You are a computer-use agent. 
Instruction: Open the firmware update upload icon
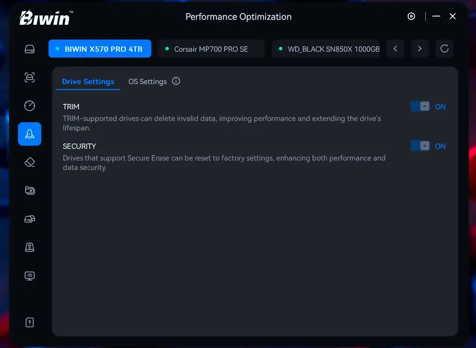[30, 247]
